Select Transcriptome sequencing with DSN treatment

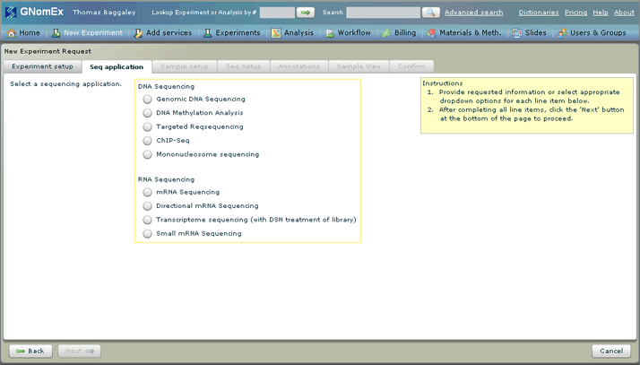point(147,220)
